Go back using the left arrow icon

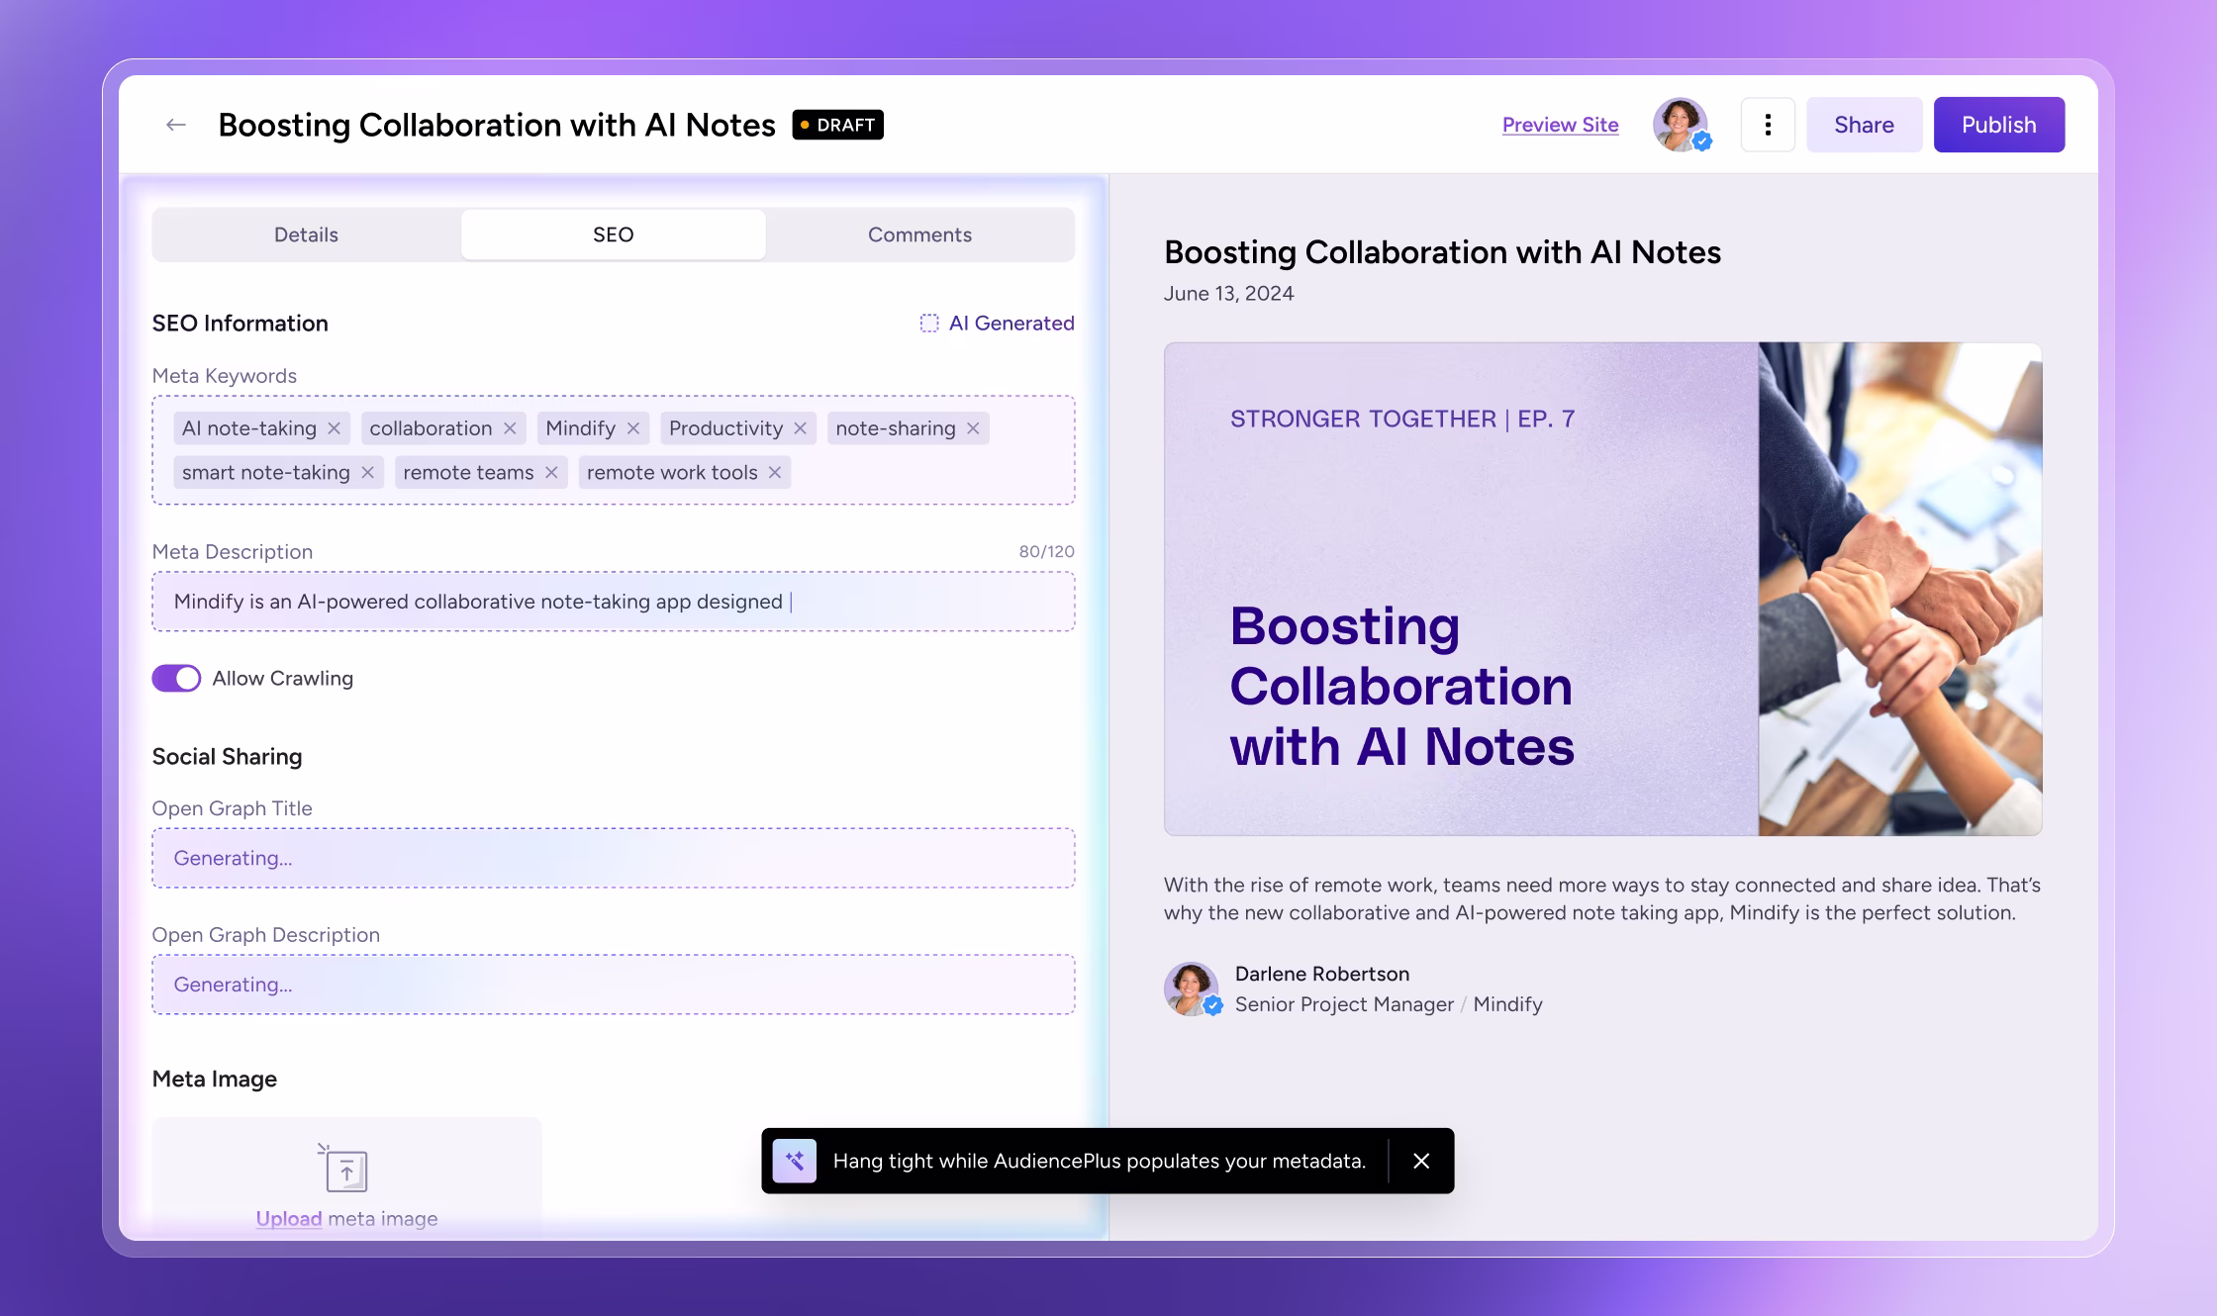(176, 125)
